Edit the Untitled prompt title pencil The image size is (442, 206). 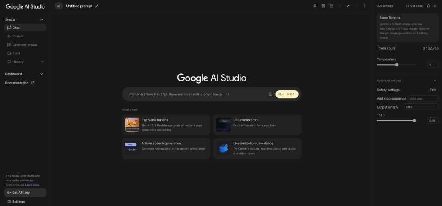click(x=97, y=6)
